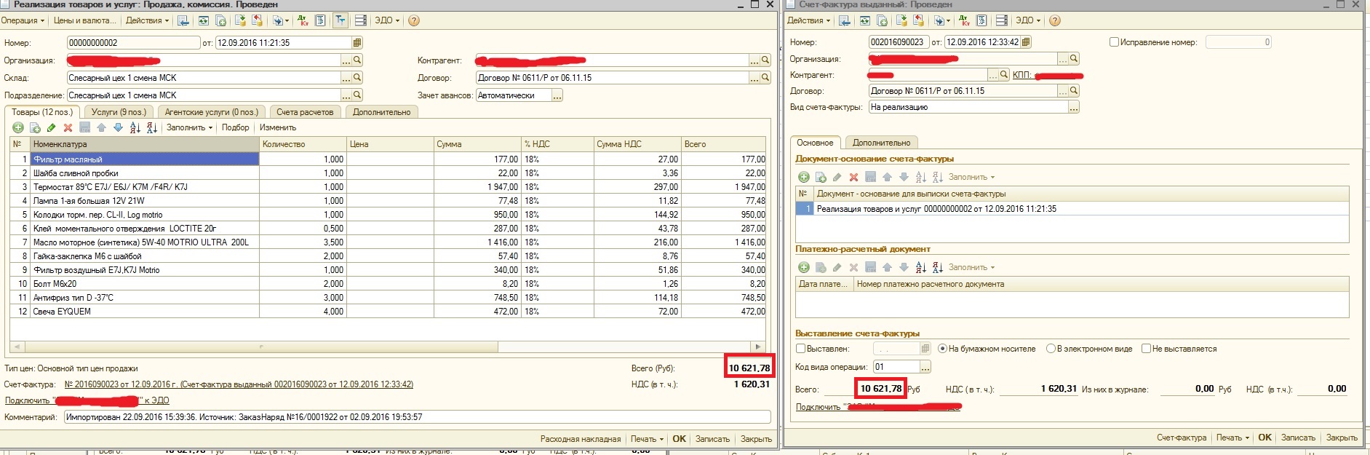Switch to the Услуги (9 поз.) tab
Image resolution: width=1370 pixels, height=455 pixels.
pos(119,112)
